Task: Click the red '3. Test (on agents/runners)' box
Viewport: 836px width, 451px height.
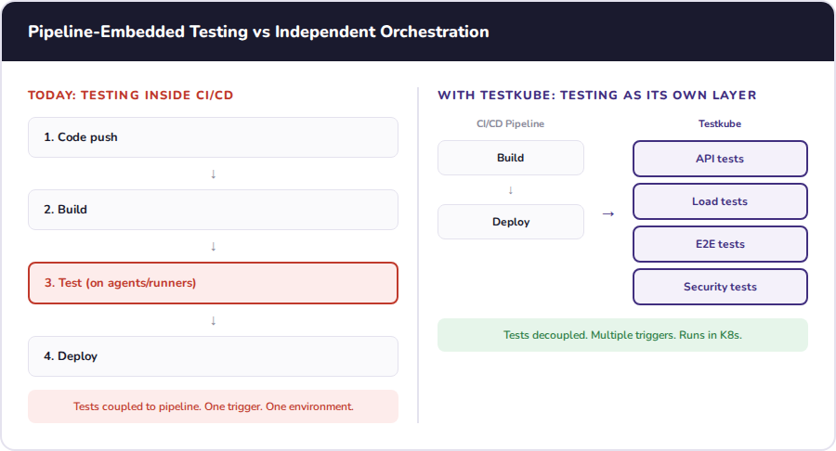Action: point(213,282)
